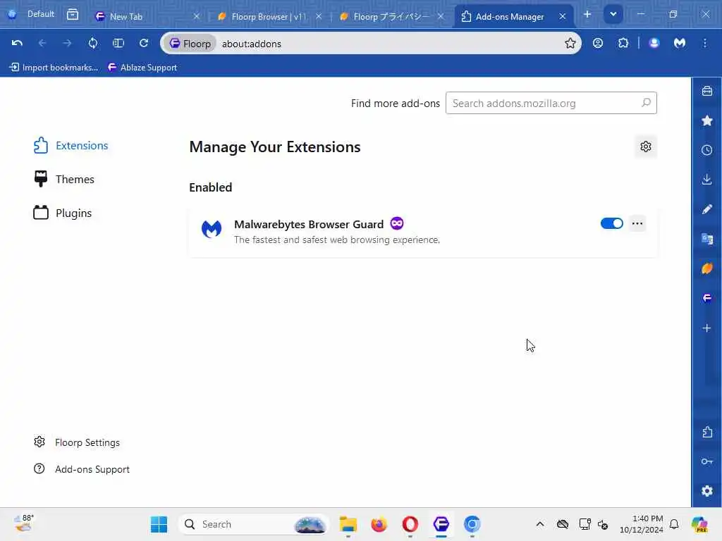Click the Malwarebytes Browser Guard extension card

(x=423, y=231)
